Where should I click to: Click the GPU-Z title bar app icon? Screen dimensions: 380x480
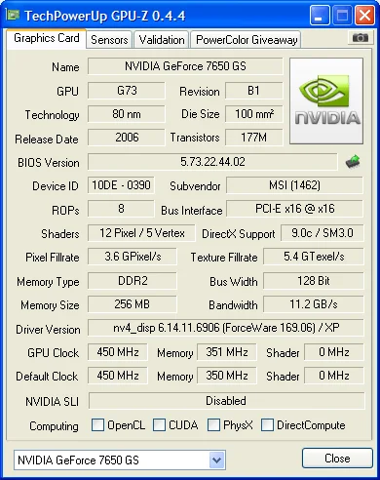tap(14, 15)
